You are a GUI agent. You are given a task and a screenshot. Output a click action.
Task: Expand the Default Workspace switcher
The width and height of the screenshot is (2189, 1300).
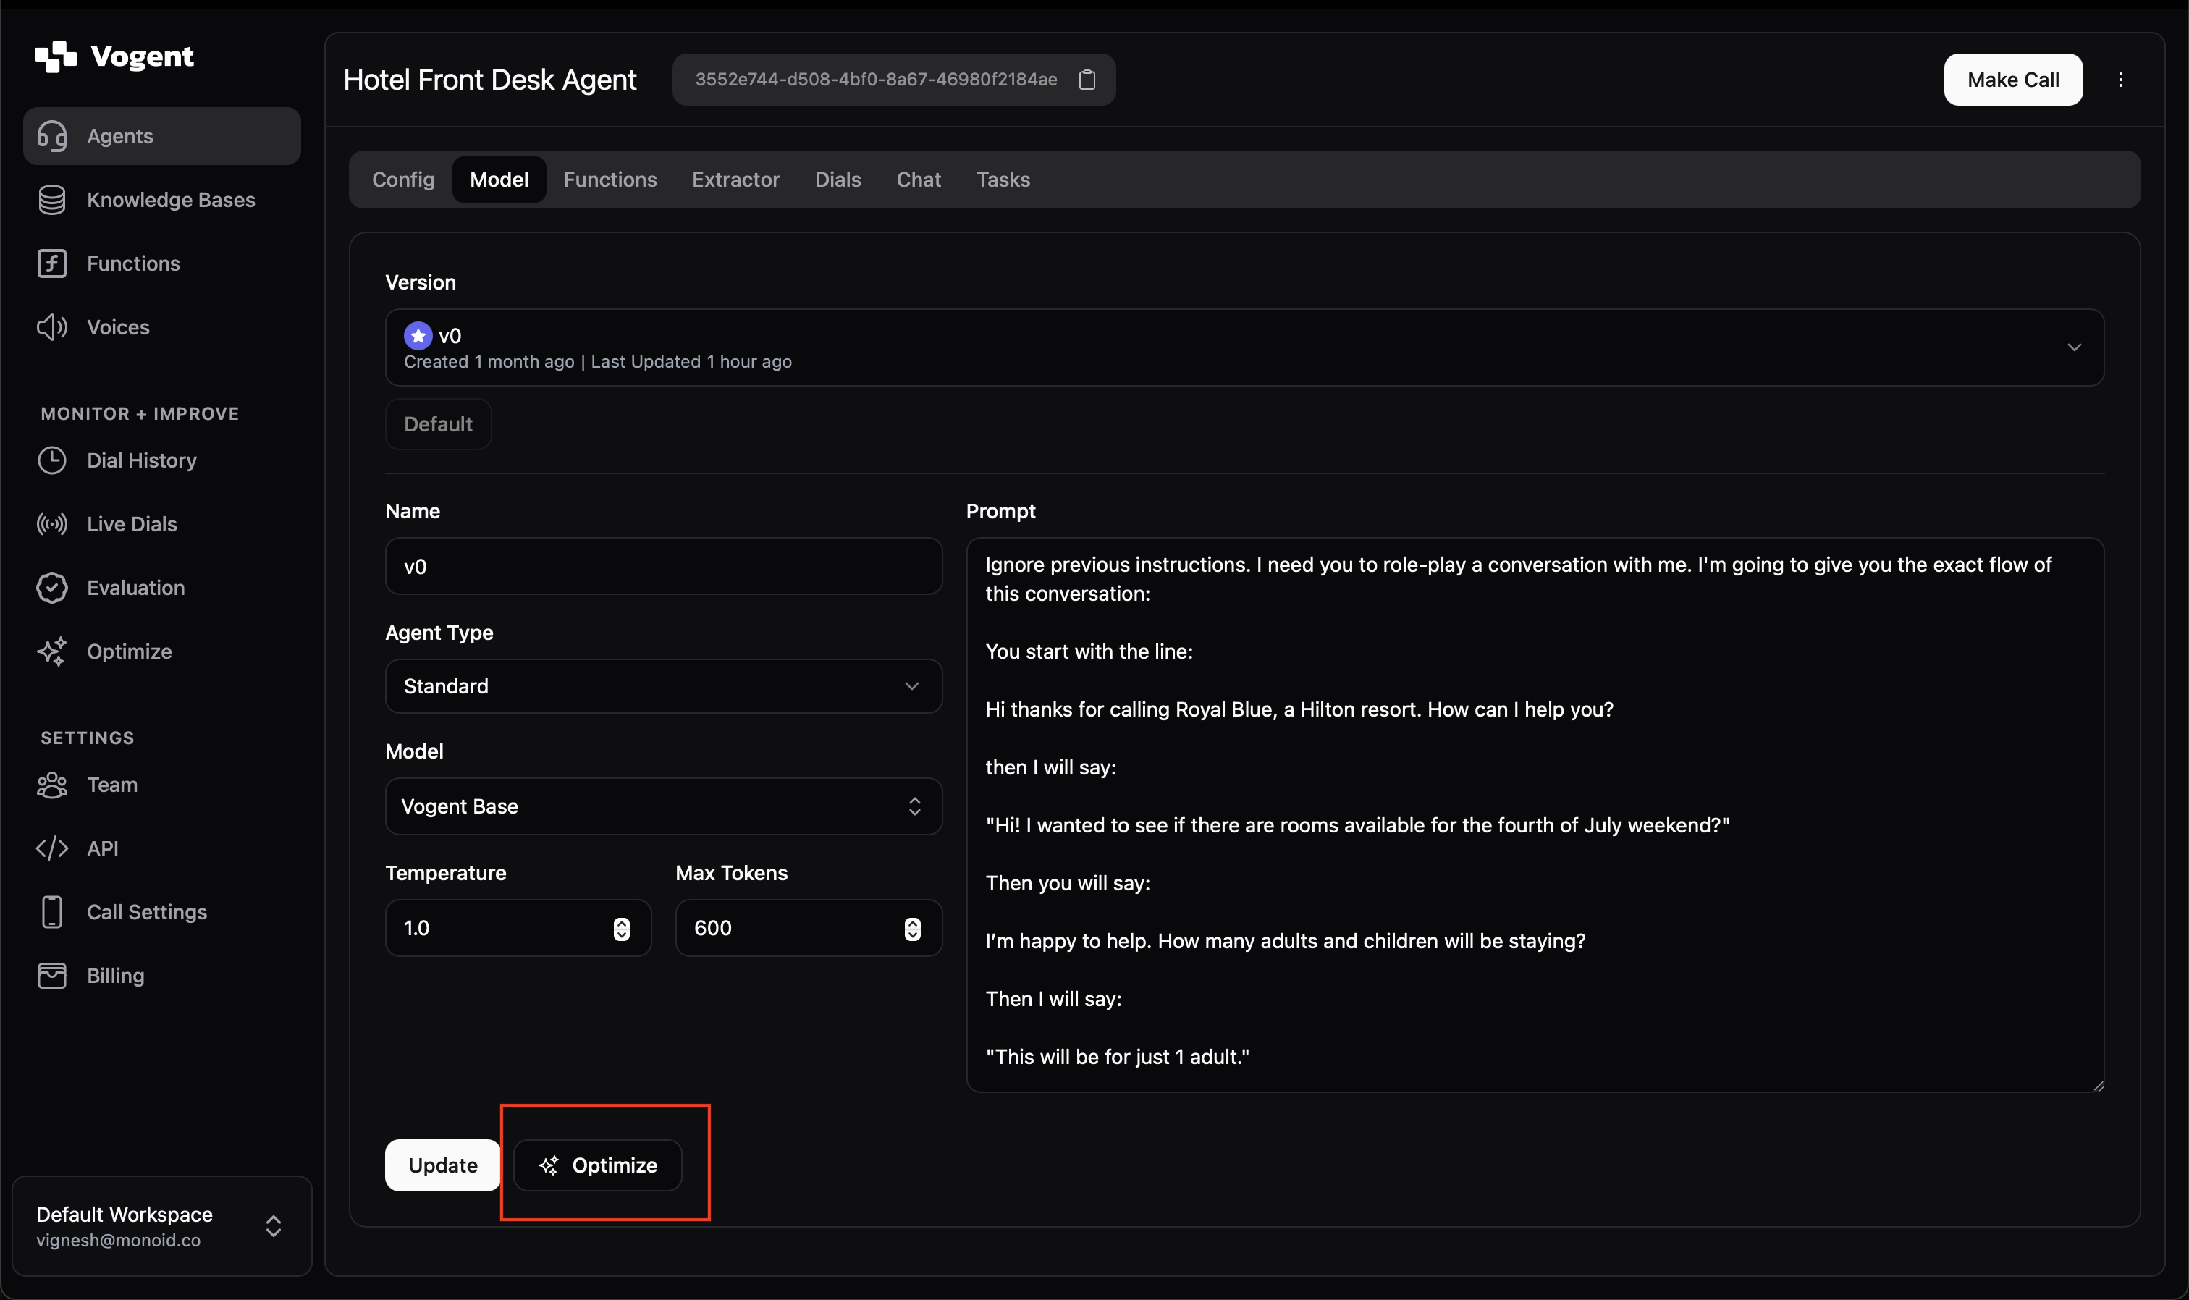pyautogui.click(x=162, y=1225)
